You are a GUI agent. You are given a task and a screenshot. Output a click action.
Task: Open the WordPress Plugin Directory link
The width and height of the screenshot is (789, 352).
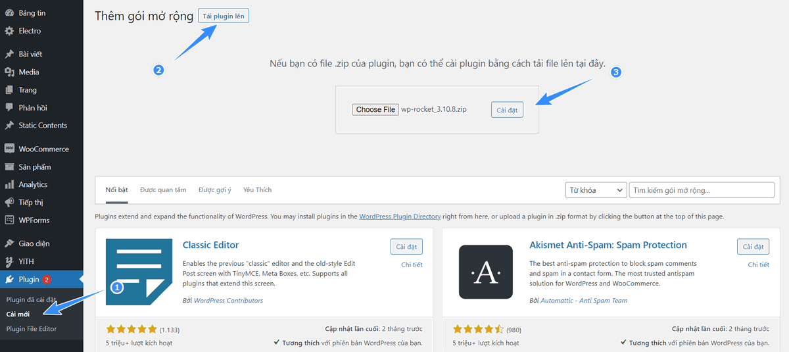[400, 216]
